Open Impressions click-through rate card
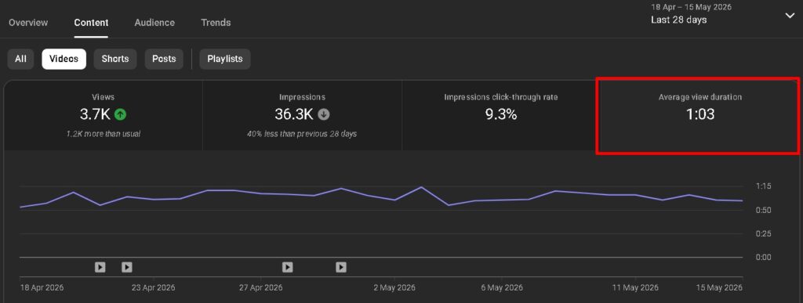 tap(501, 115)
